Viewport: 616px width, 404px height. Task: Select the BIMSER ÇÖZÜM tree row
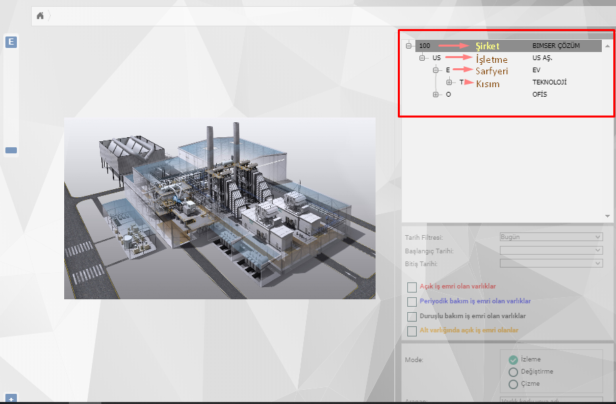tap(555, 46)
